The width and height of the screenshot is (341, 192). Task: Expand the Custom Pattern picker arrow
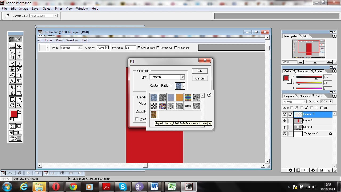tap(184, 86)
